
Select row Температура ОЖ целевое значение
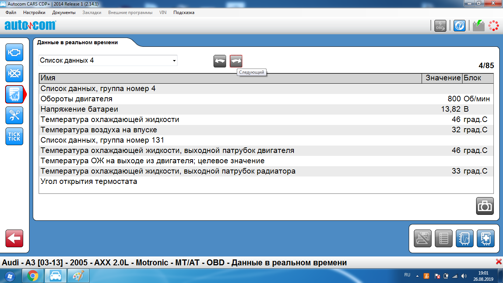tap(266, 161)
